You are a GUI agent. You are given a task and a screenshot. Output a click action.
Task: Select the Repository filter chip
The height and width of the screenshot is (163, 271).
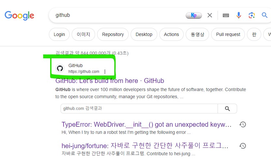(113, 34)
